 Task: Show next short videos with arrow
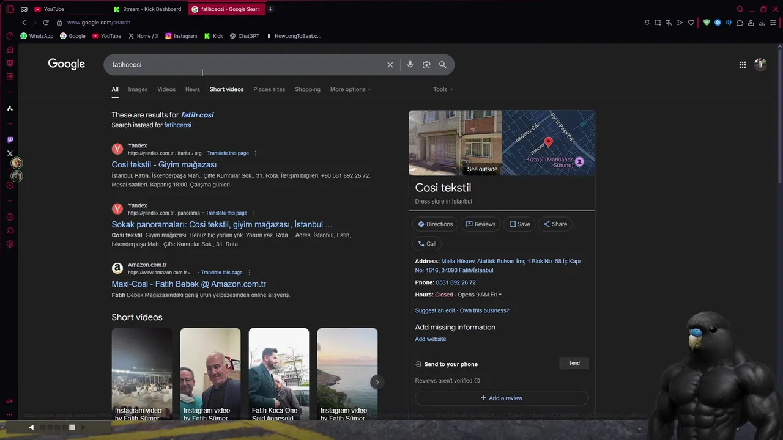[x=377, y=382]
